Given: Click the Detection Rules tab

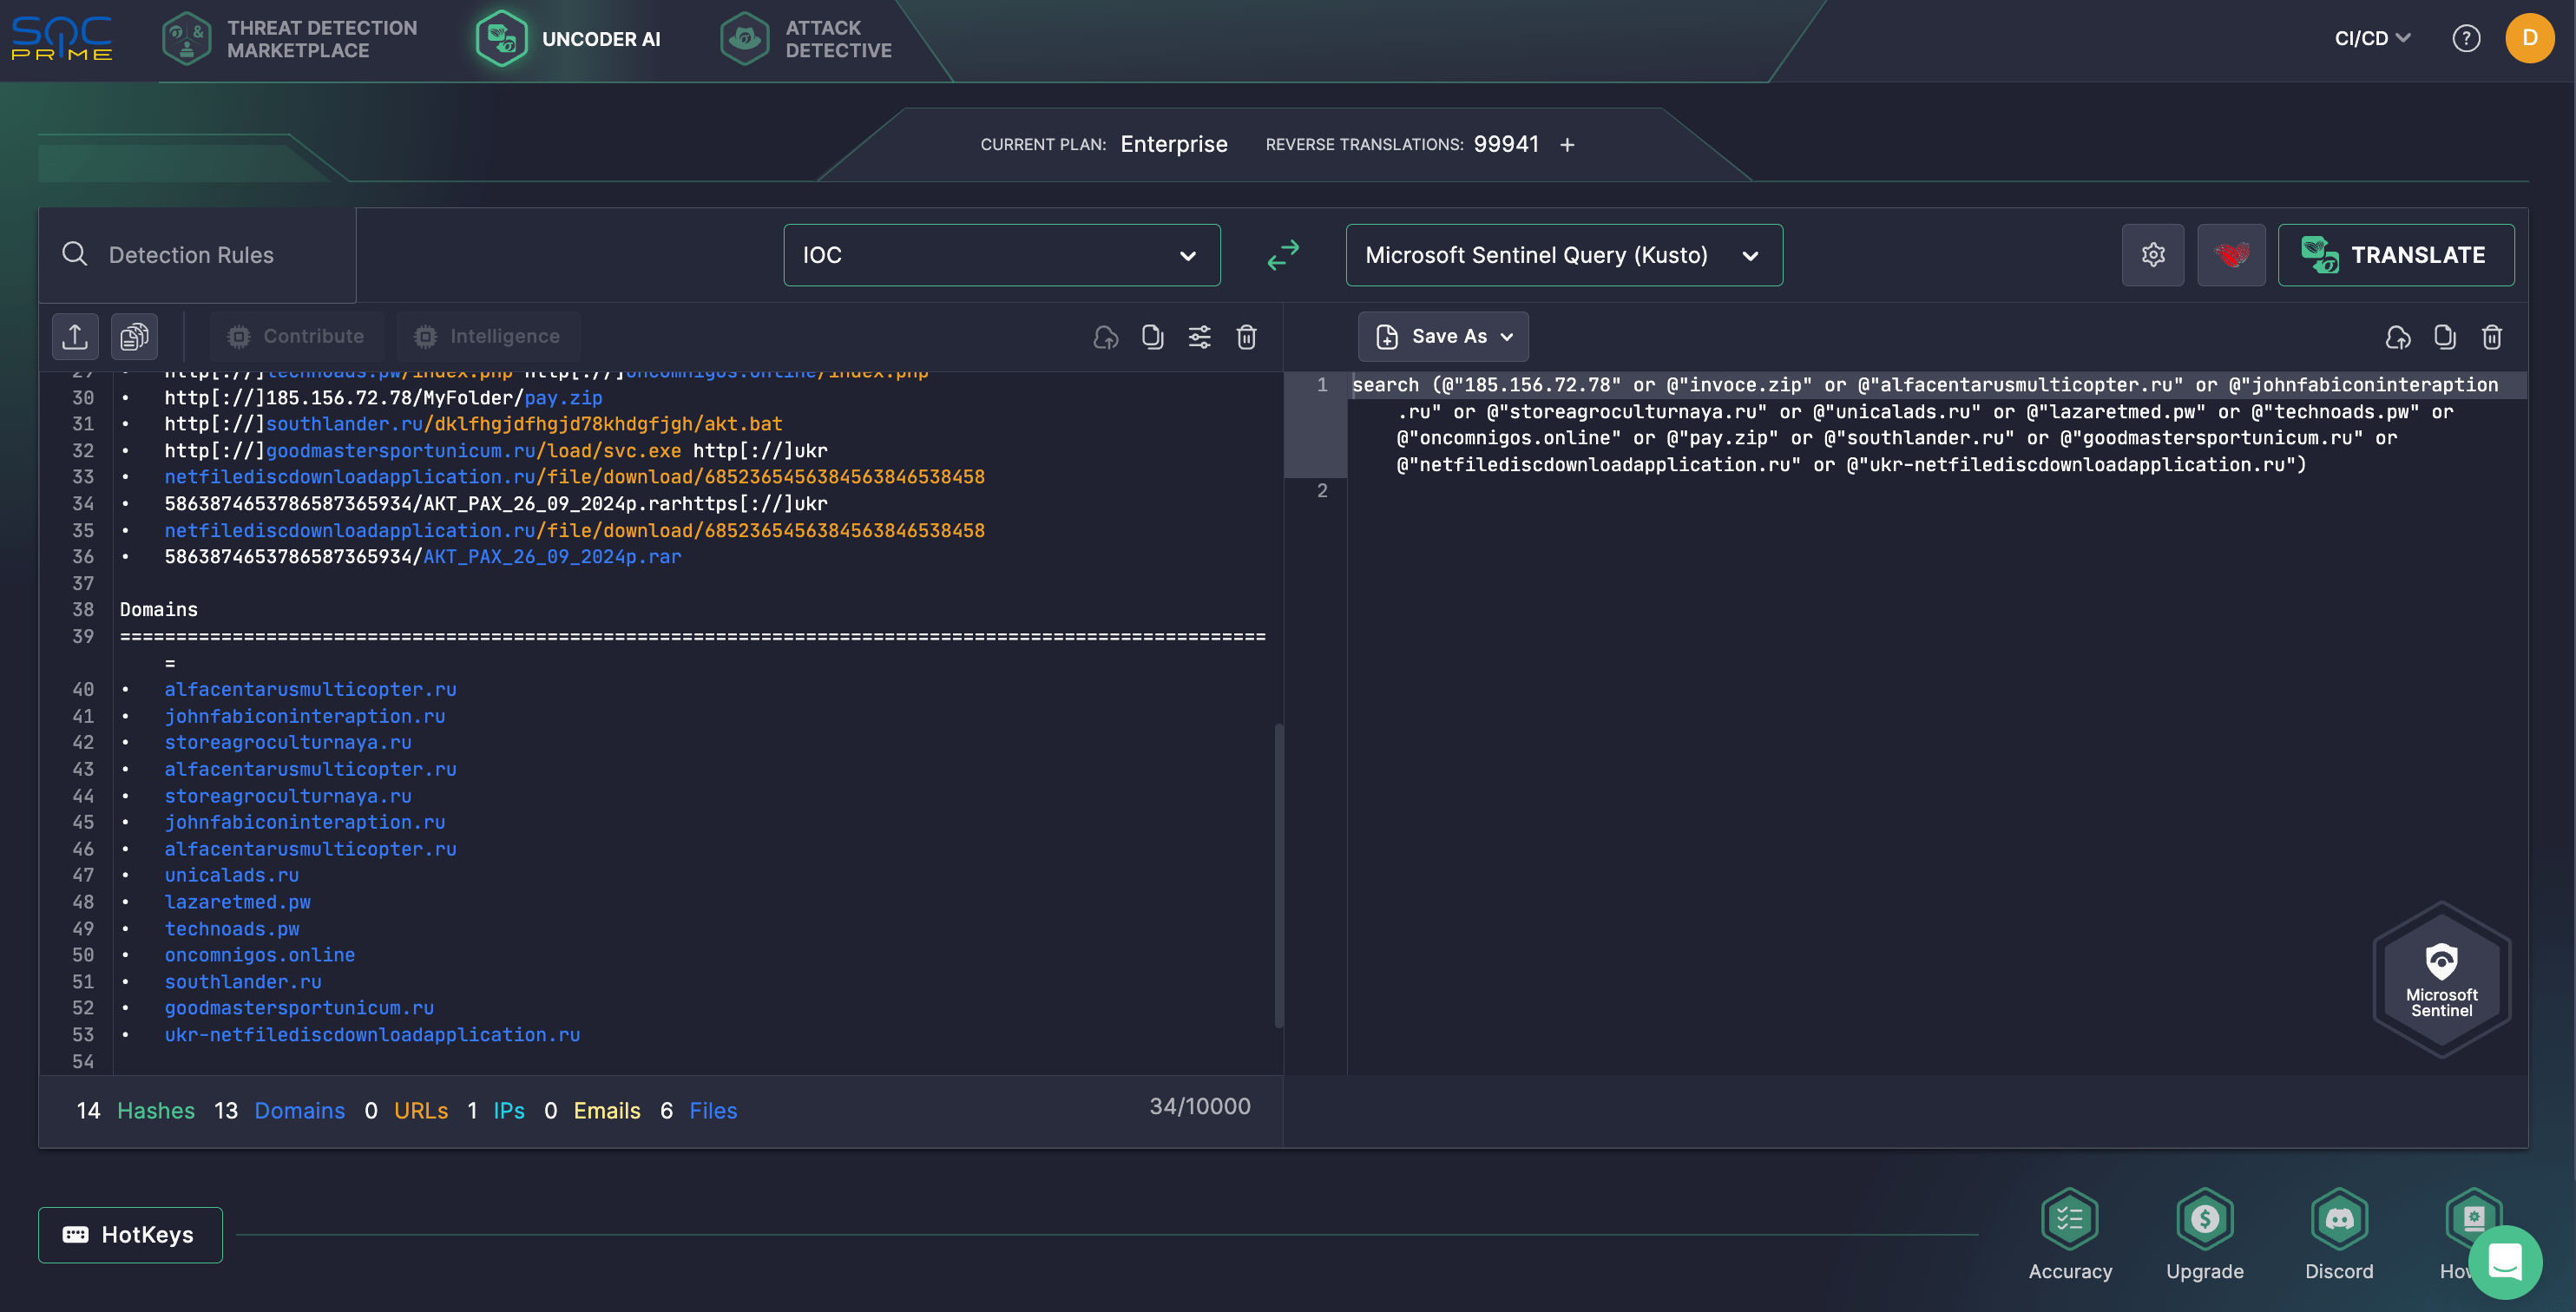Looking at the screenshot, I should (191, 254).
